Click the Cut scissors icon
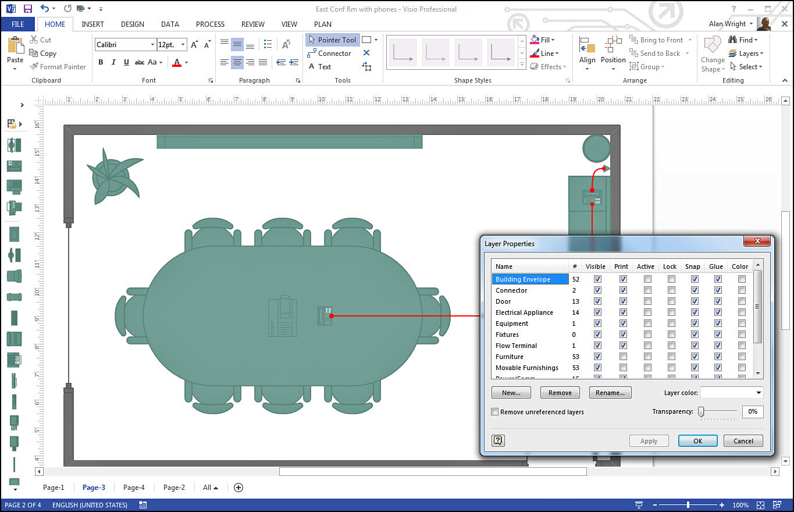The height and width of the screenshot is (512, 794). tap(34, 40)
